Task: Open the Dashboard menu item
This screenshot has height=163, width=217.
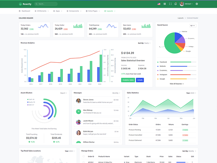Action: click(x=24, y=11)
